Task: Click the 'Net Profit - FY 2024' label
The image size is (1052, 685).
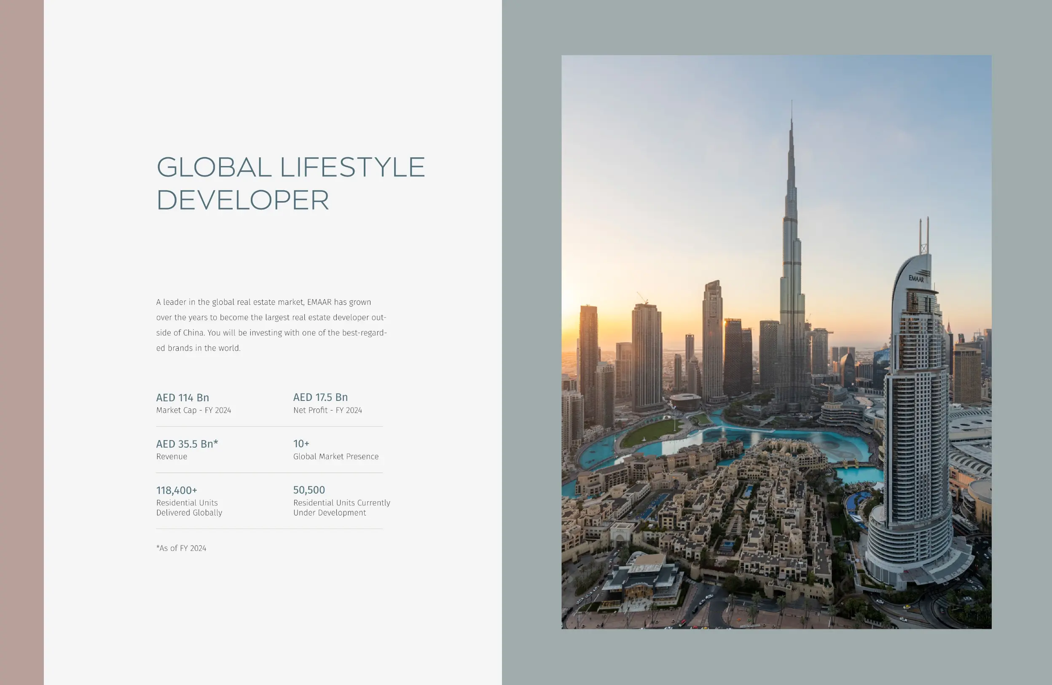Action: pos(327,411)
